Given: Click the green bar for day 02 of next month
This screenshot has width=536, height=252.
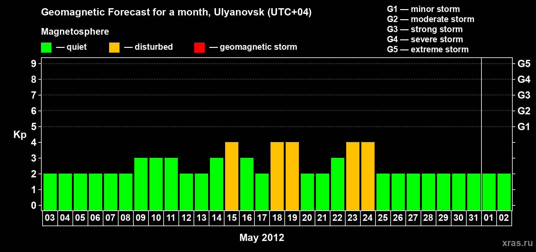Looking at the screenshot, I should pos(504,192).
